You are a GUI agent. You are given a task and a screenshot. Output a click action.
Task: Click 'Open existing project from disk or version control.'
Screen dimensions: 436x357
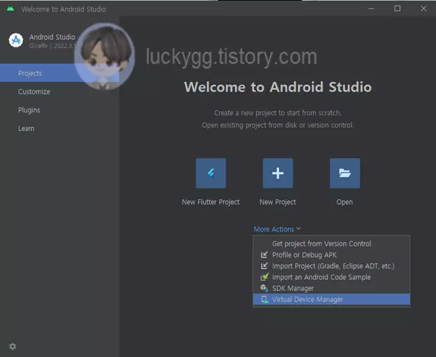pyautogui.click(x=278, y=125)
